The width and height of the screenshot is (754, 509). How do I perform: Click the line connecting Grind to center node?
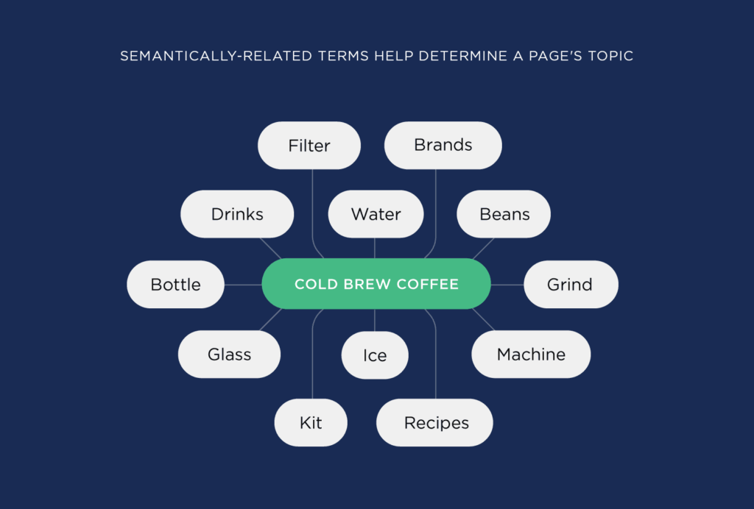(507, 284)
